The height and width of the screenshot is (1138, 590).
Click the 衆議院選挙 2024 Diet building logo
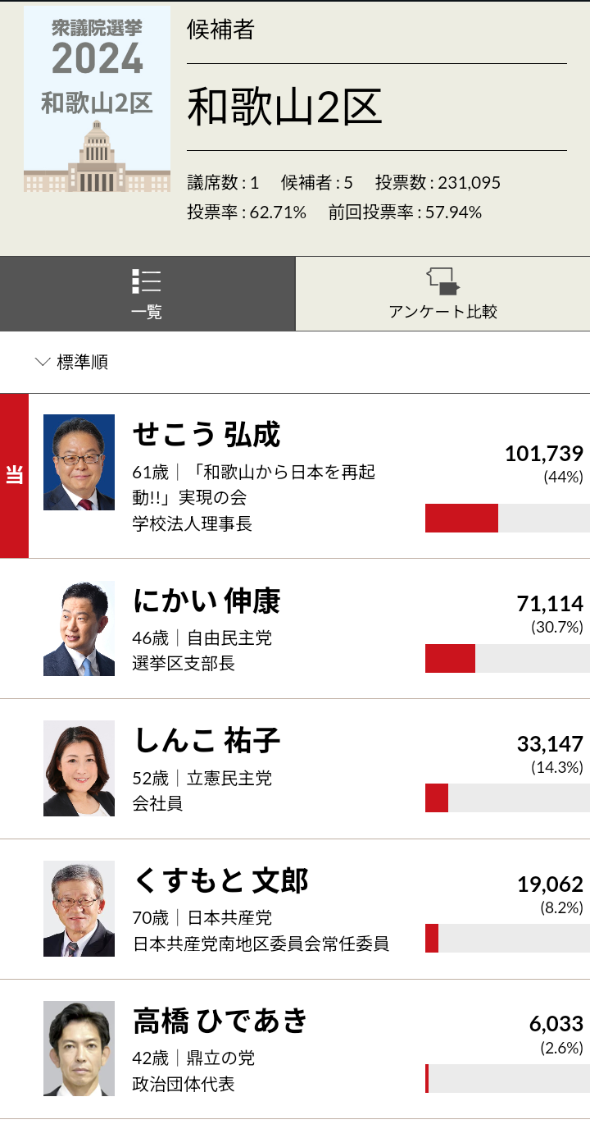click(x=97, y=100)
